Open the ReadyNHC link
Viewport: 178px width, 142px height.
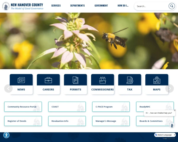[x=155, y=107]
